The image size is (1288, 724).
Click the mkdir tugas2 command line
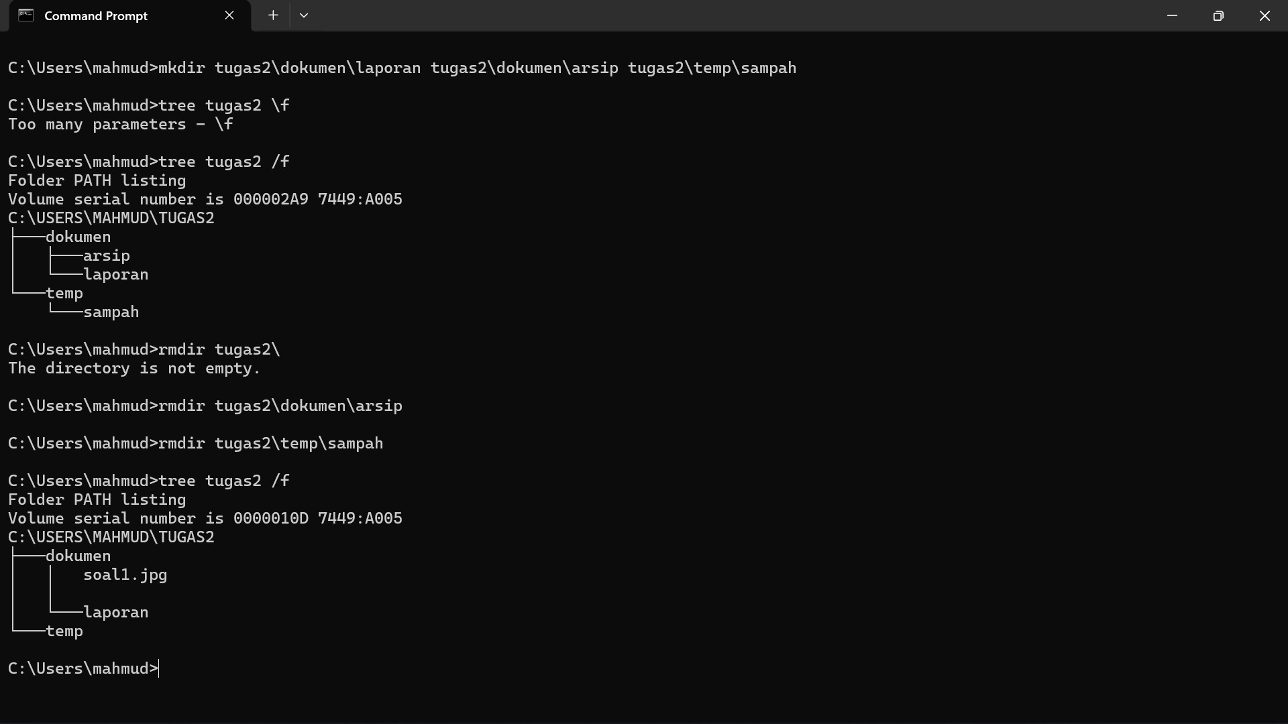click(x=402, y=68)
